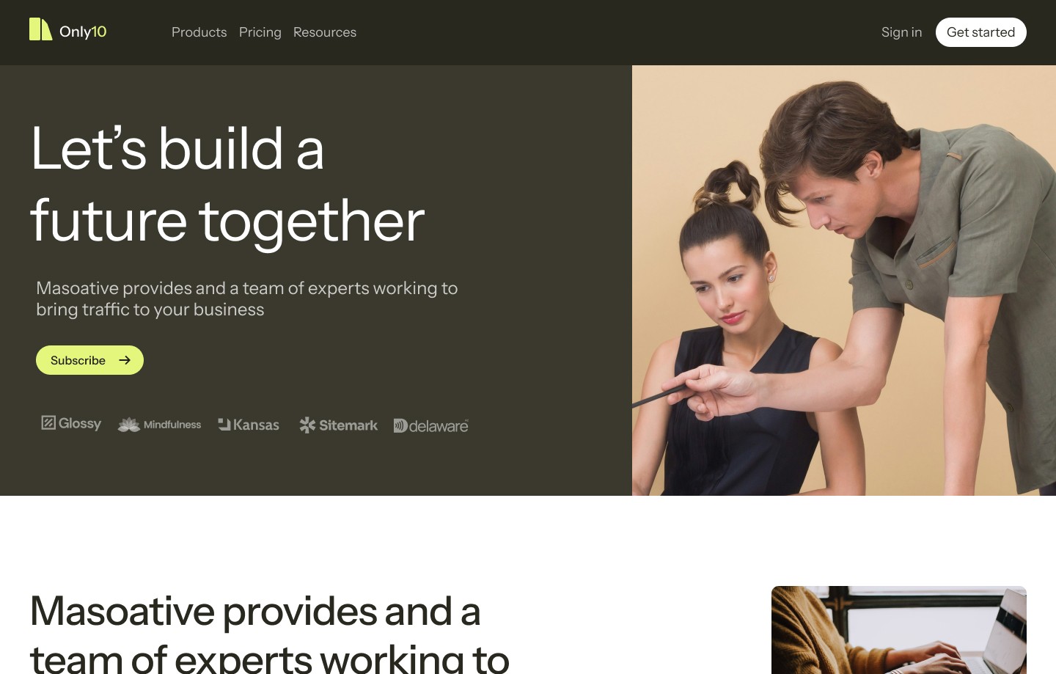Click the Only10 green logo icon

(40, 29)
